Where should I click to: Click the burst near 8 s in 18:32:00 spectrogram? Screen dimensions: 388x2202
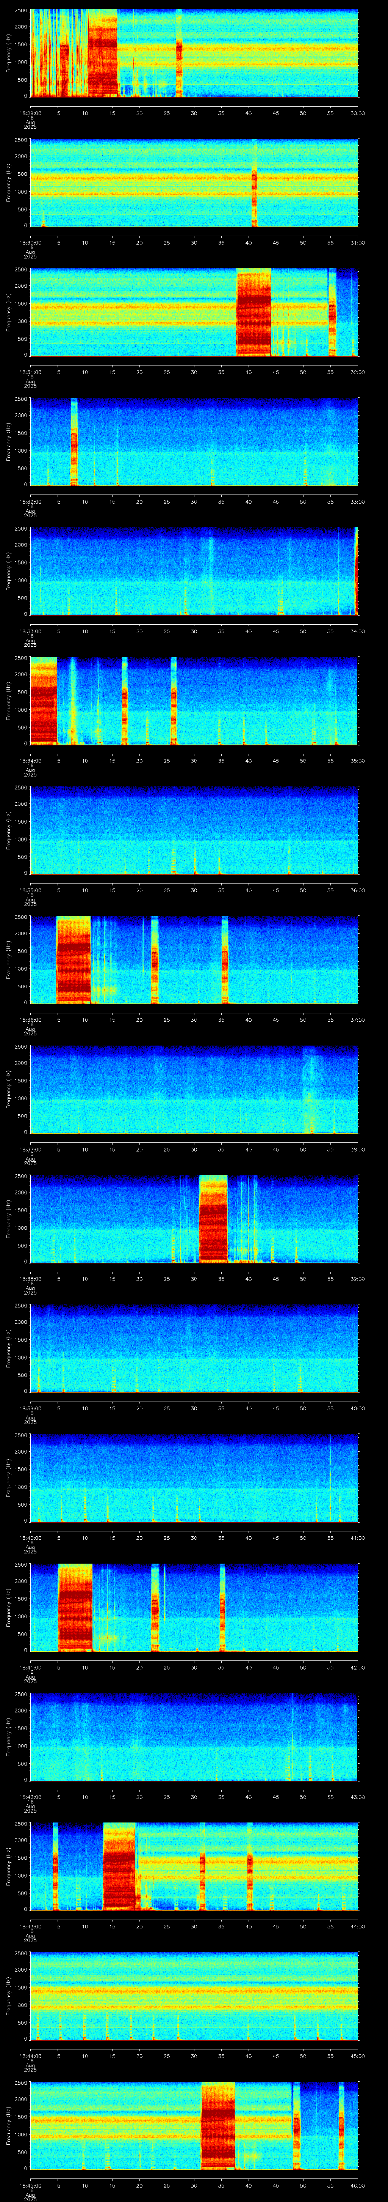click(74, 441)
